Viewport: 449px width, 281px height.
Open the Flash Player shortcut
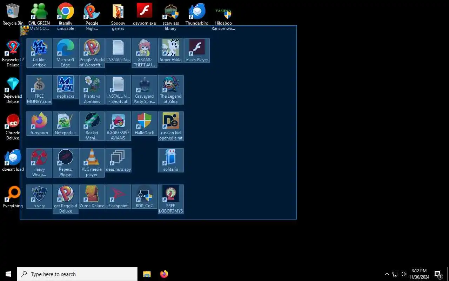coord(197,51)
